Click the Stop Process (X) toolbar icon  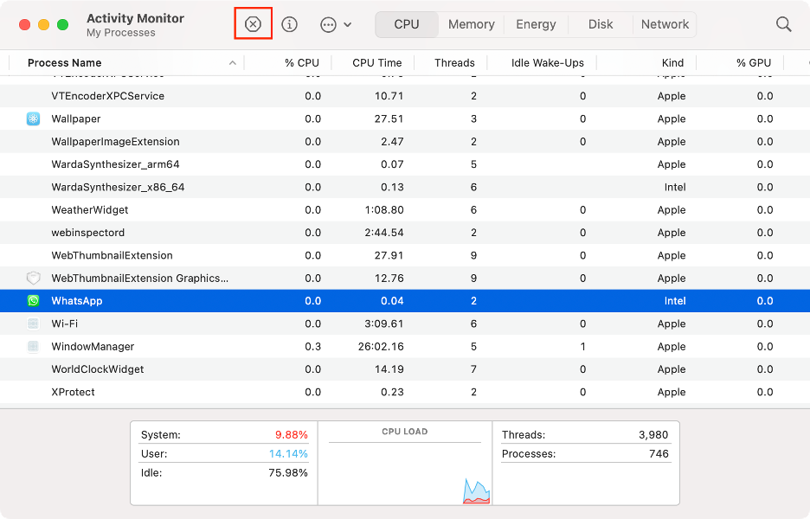tap(253, 23)
